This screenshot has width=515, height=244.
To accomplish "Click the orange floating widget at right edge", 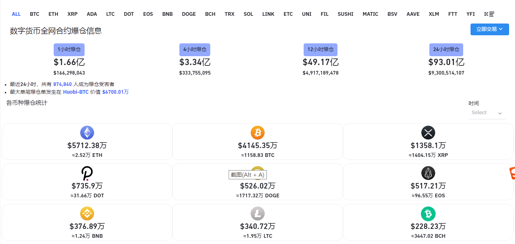I will [x=512, y=173].
